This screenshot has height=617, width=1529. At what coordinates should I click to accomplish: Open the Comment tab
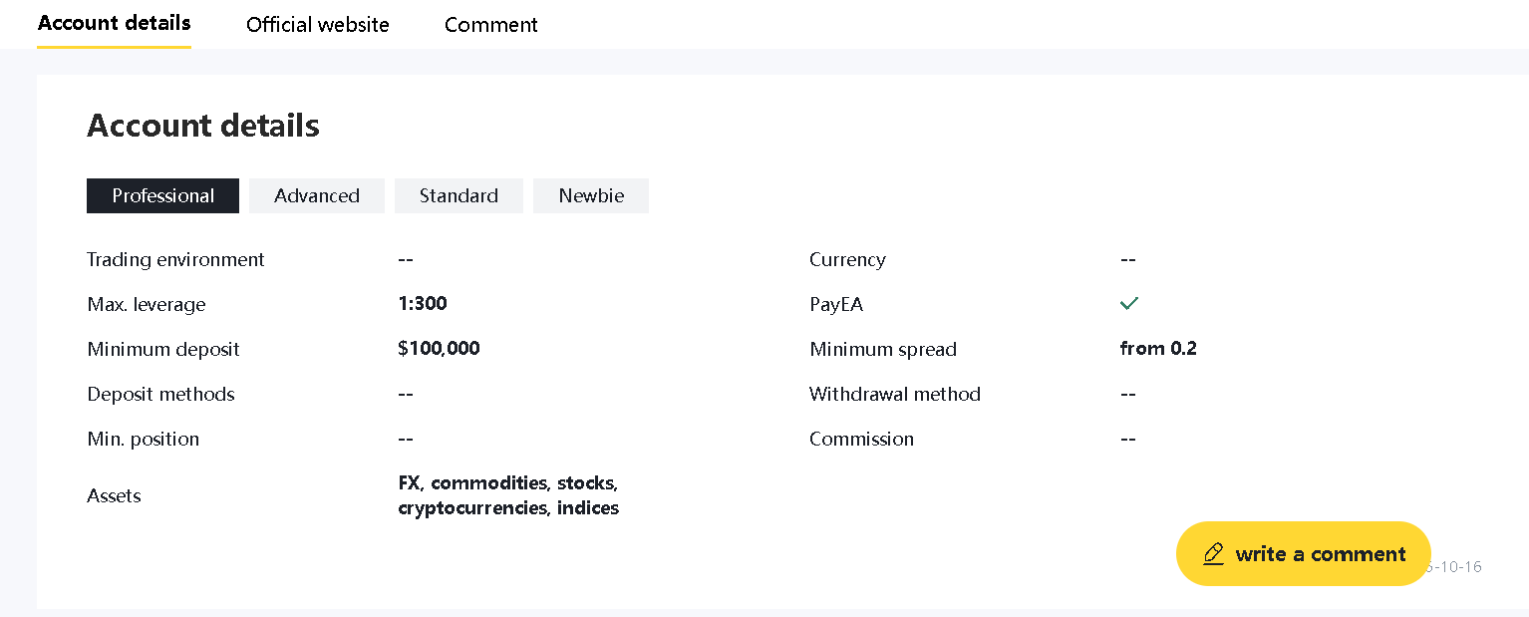[490, 25]
